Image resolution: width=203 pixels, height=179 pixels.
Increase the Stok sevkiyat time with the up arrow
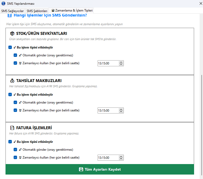(x=121, y=62)
